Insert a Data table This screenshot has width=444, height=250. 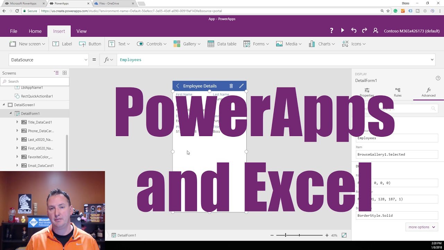point(222,44)
